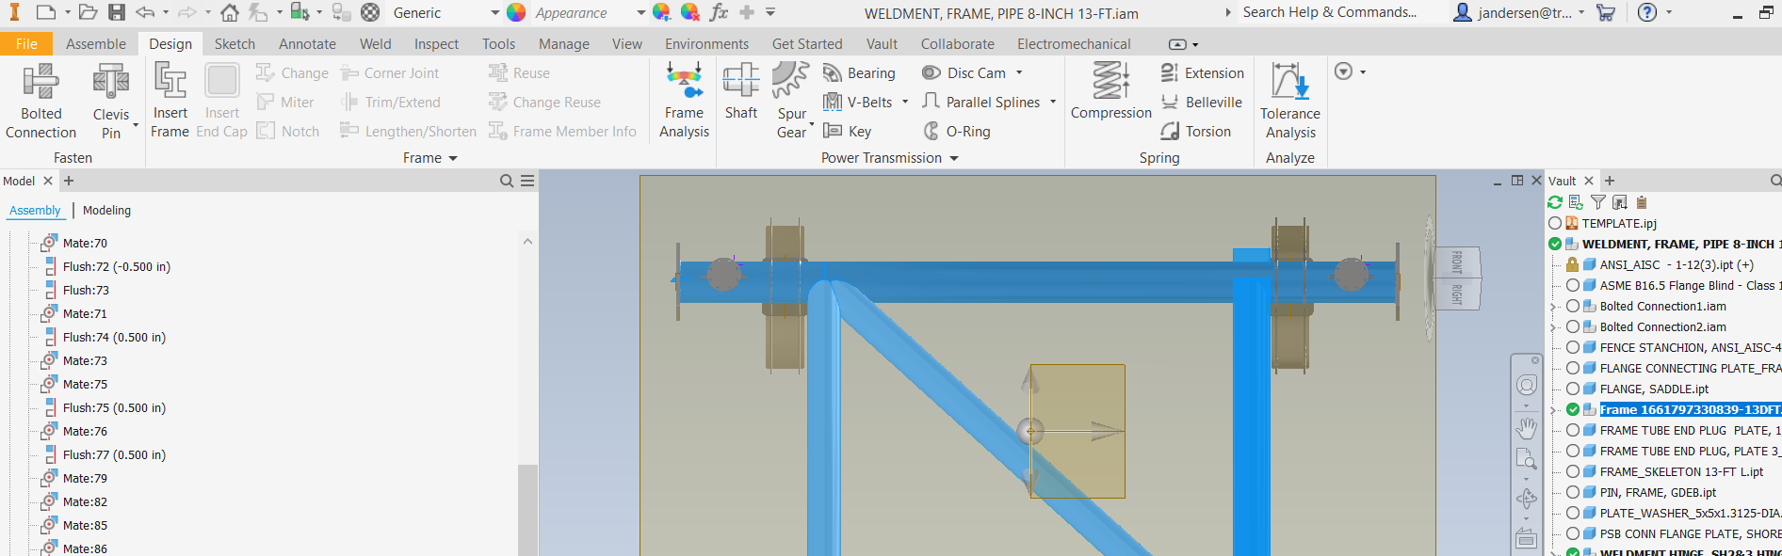
Task: Open Tolerance Analysis
Action: click(x=1290, y=102)
